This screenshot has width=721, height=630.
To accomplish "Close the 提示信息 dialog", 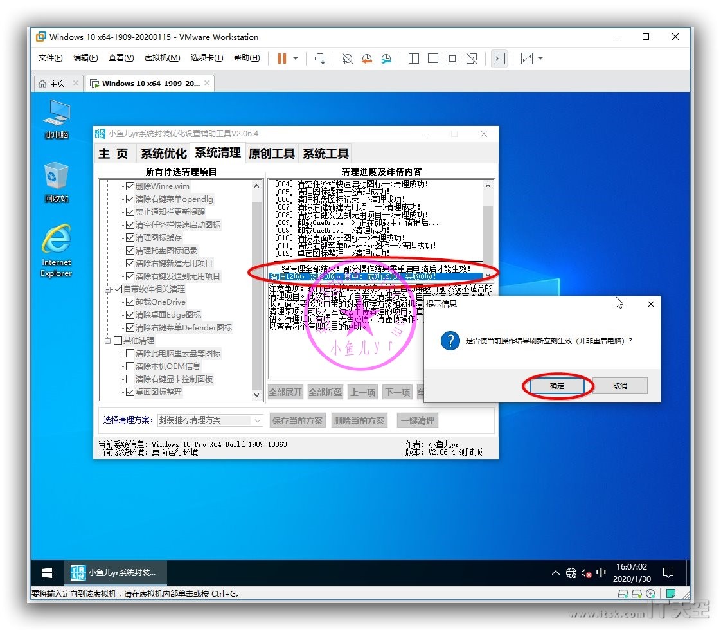I will pyautogui.click(x=651, y=304).
